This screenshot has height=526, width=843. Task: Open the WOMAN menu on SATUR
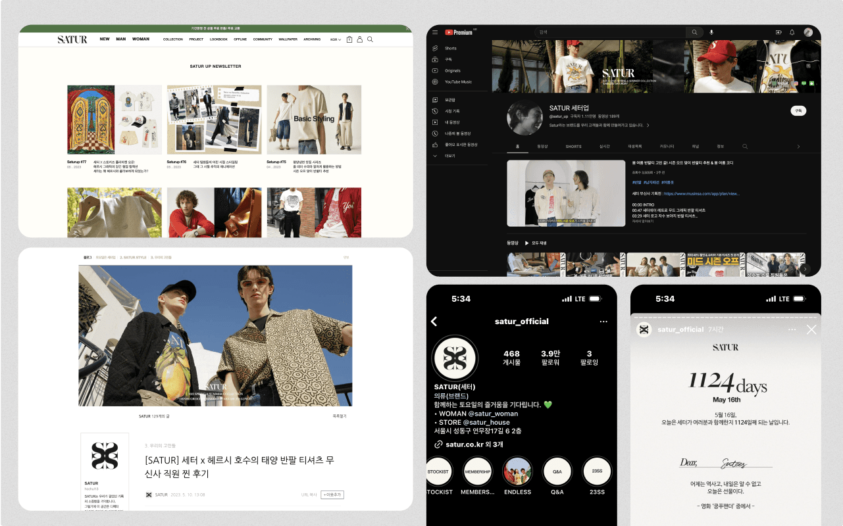[141, 39]
